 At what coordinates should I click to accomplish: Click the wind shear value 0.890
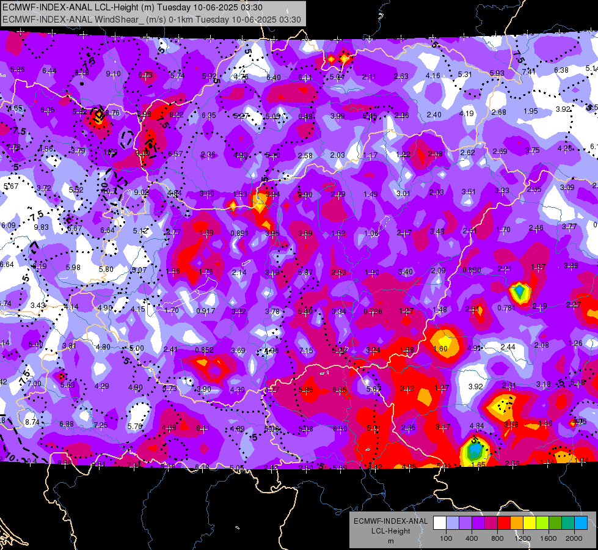pyautogui.click(x=472, y=270)
